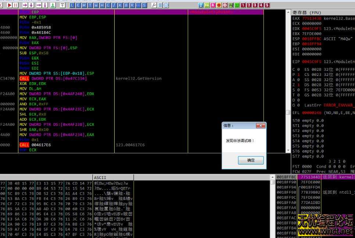Toggle the C flag bit in registers
This screenshot has width=355, height=238.
pyautogui.click(x=298, y=69)
